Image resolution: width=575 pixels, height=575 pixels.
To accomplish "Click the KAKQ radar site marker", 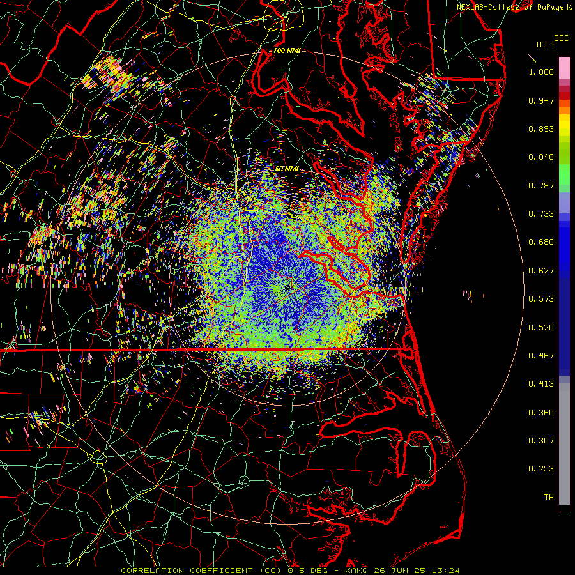I will 287,288.
